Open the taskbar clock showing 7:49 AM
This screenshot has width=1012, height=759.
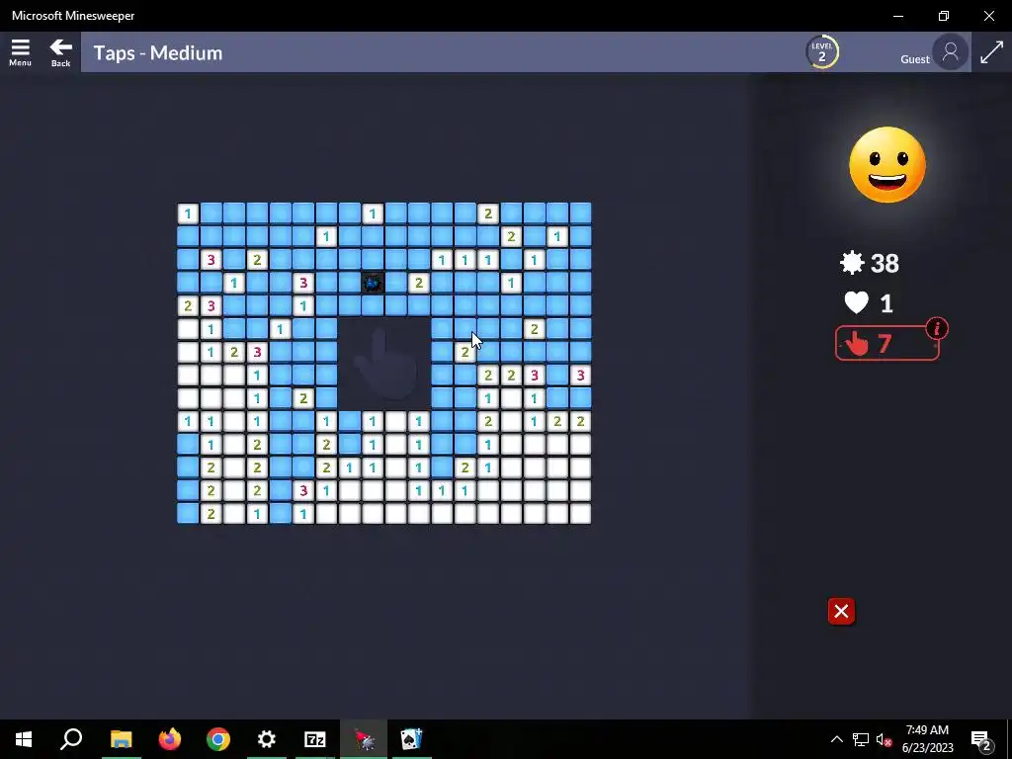click(927, 739)
